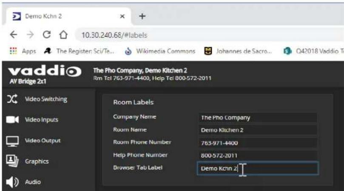Click the browser back arrow
This screenshot has width=344, height=191.
click(13, 35)
